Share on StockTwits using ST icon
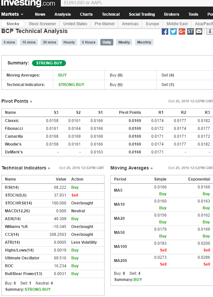This screenshot has width=213, height=297. [x=190, y=31]
